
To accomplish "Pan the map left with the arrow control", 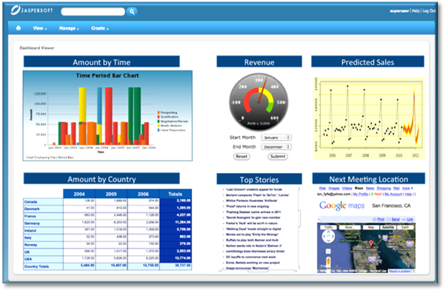I will pyautogui.click(x=324, y=236).
